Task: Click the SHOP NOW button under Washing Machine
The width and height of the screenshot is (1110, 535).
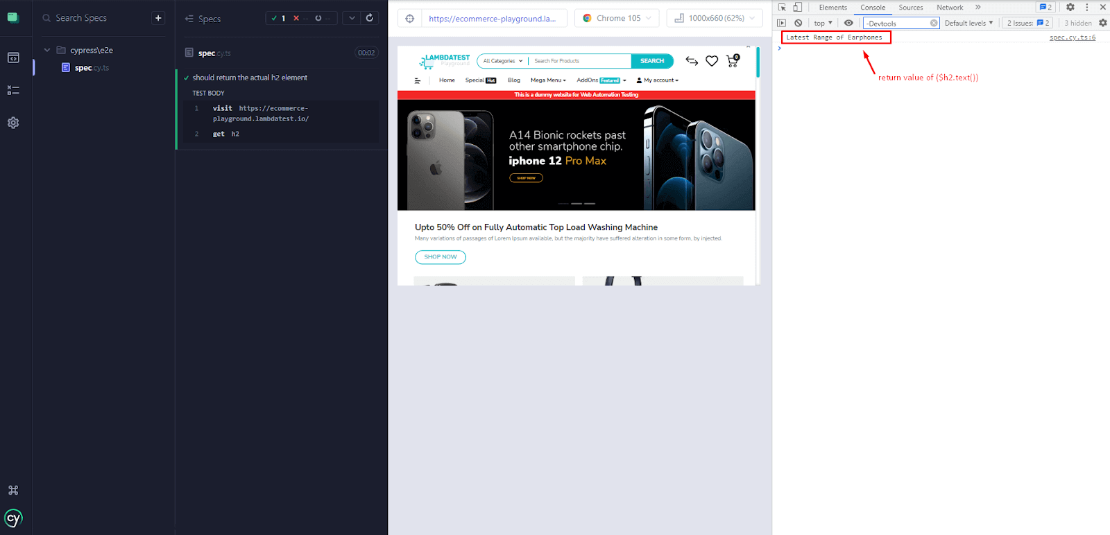Action: pyautogui.click(x=441, y=257)
